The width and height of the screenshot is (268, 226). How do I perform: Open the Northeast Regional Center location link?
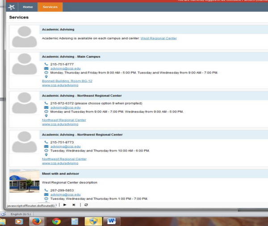pos(64,120)
